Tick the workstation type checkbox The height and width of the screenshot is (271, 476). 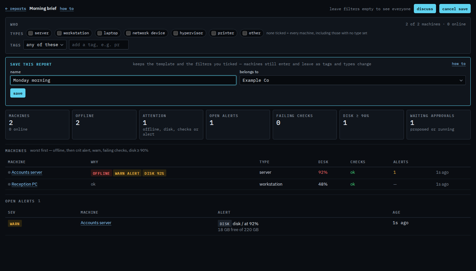[59, 33]
